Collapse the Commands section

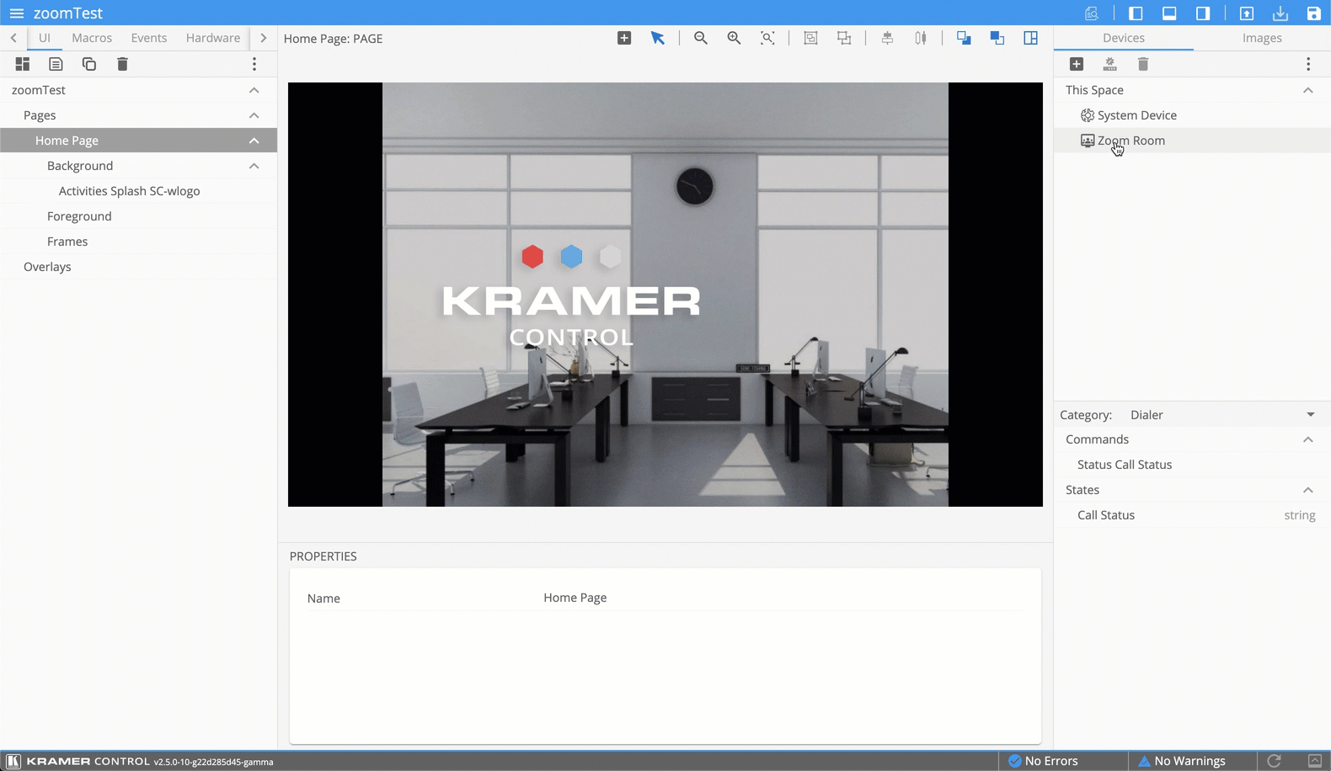[x=1308, y=439]
